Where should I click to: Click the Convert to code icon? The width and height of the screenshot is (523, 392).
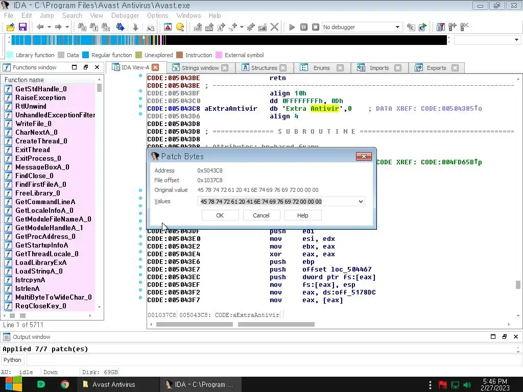point(198,27)
